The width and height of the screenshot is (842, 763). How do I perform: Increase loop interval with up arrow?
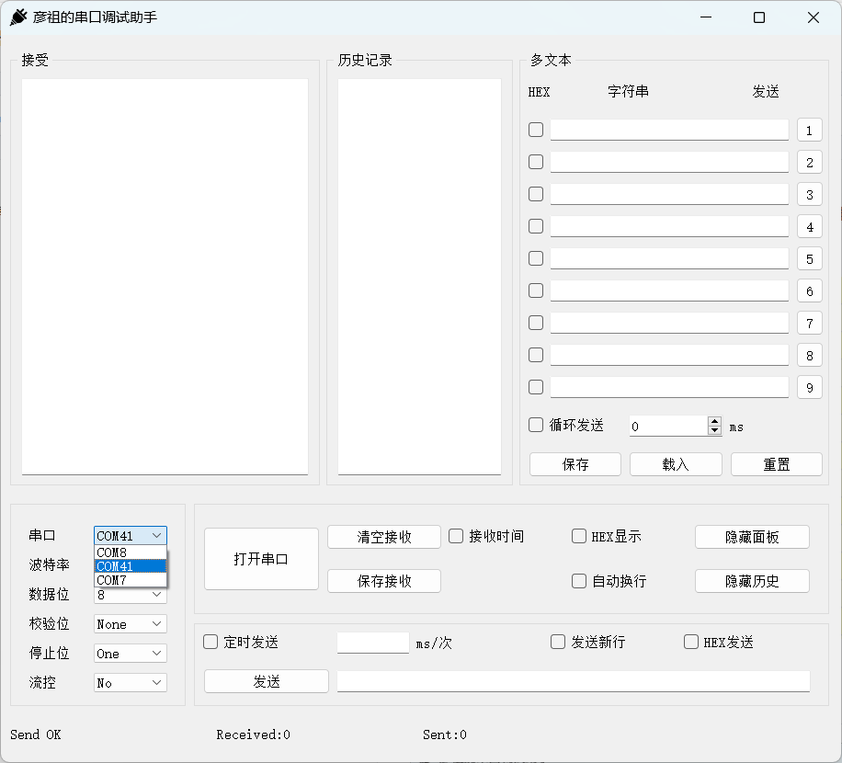click(714, 422)
